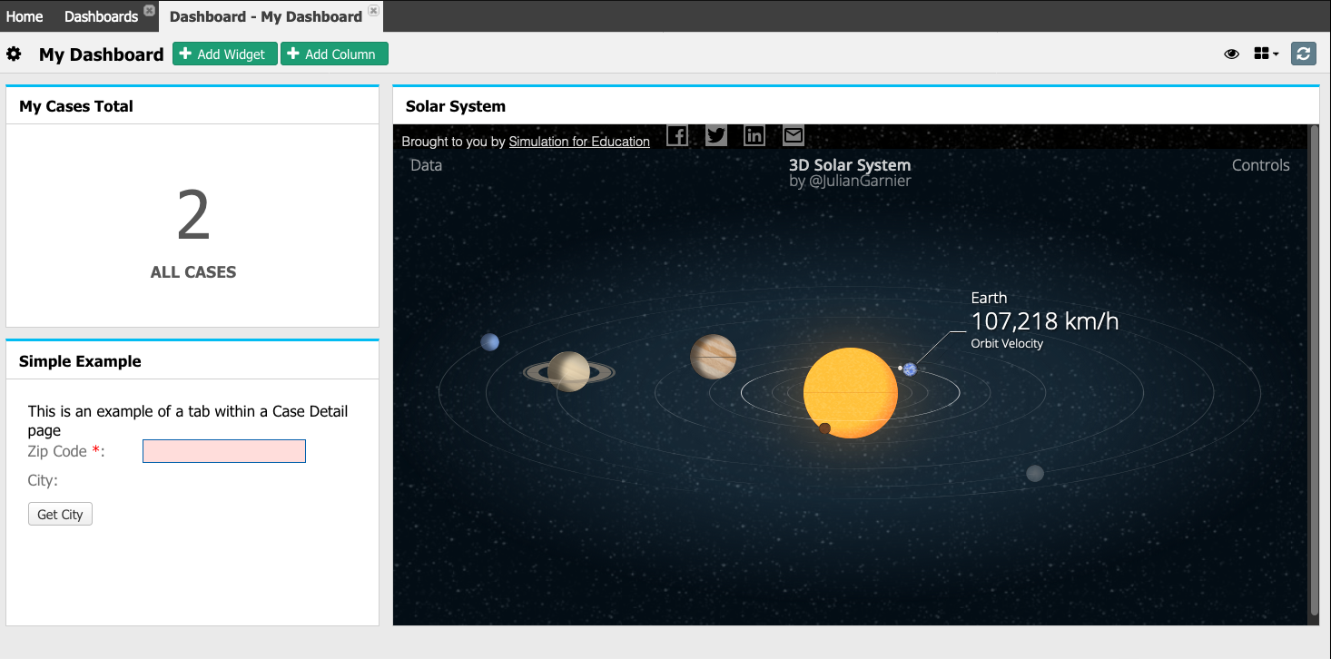Click the vertical scrollbar of Solar System widget

(x=1314, y=372)
